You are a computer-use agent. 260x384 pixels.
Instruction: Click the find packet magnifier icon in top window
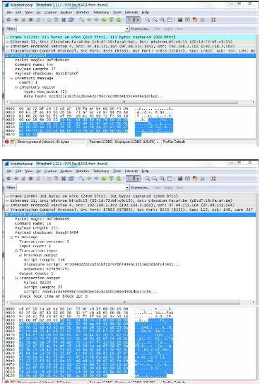pos(81,20)
